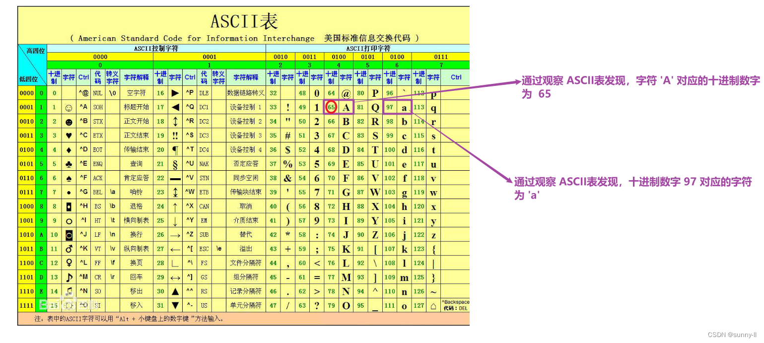Click the 'ASCII控制字符' header
The height and width of the screenshot is (343, 764).
click(156, 49)
